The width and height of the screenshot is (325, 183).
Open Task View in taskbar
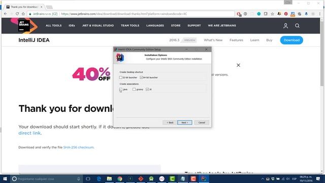pos(88,178)
